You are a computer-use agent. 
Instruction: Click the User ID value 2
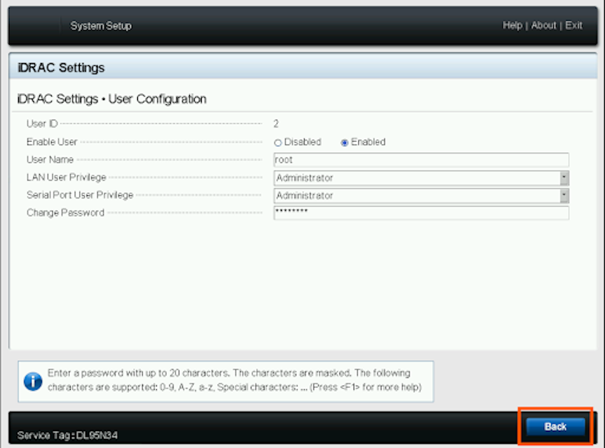point(276,124)
